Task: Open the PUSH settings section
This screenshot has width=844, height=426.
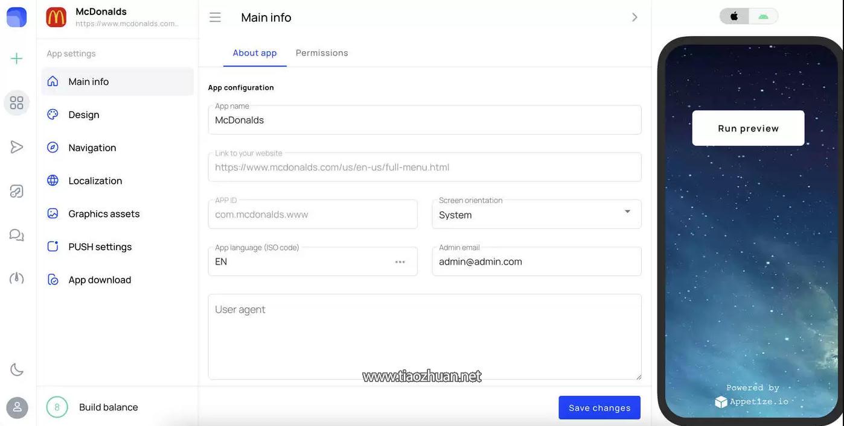Action: 100,246
